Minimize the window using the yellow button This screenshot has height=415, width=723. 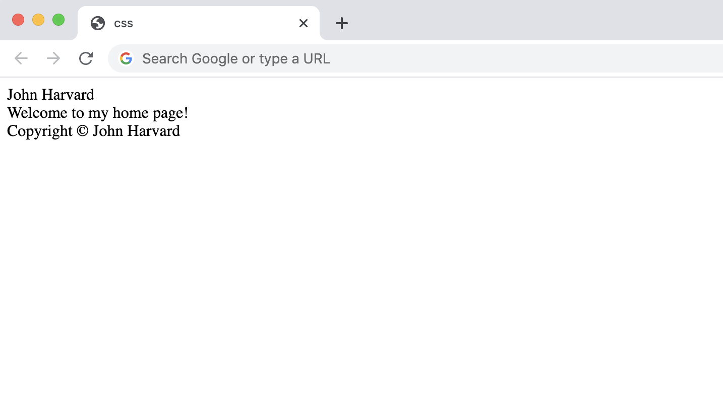[x=38, y=20]
